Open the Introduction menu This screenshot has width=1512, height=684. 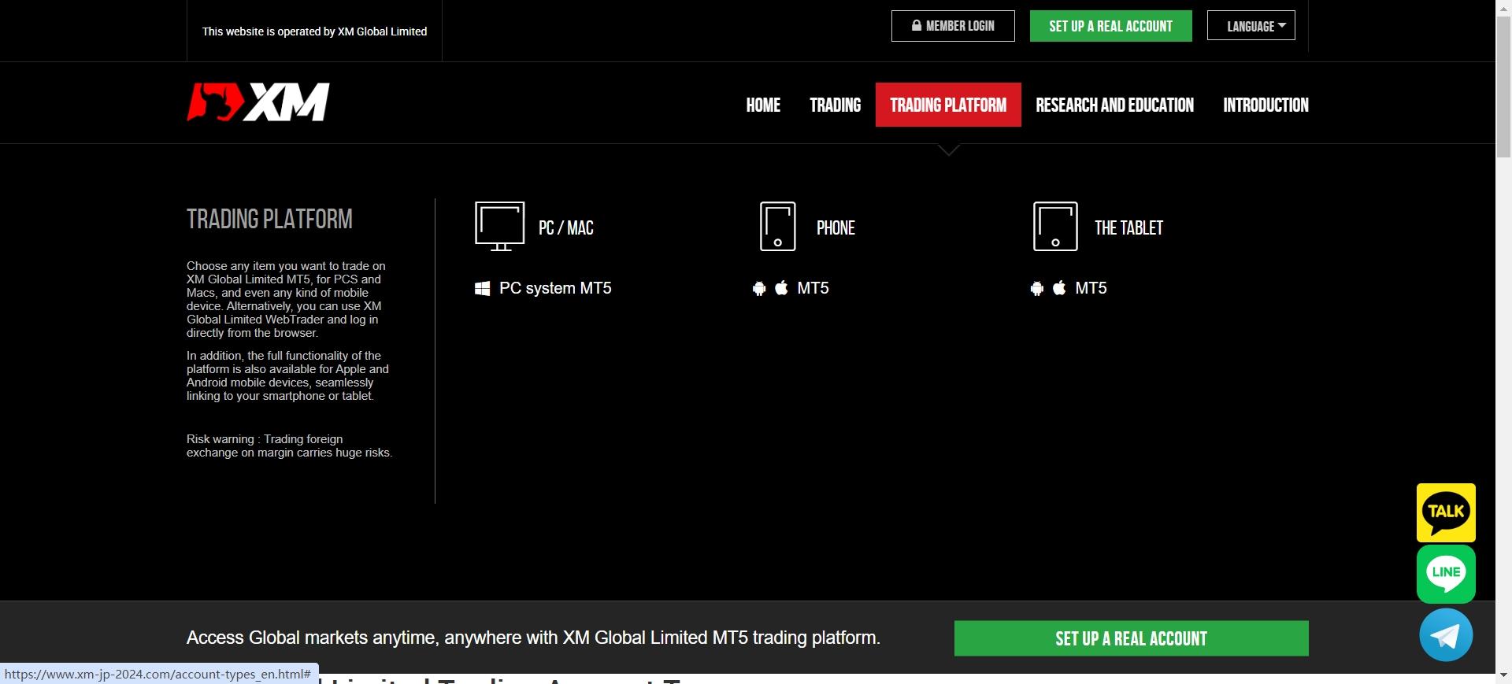pyautogui.click(x=1266, y=105)
